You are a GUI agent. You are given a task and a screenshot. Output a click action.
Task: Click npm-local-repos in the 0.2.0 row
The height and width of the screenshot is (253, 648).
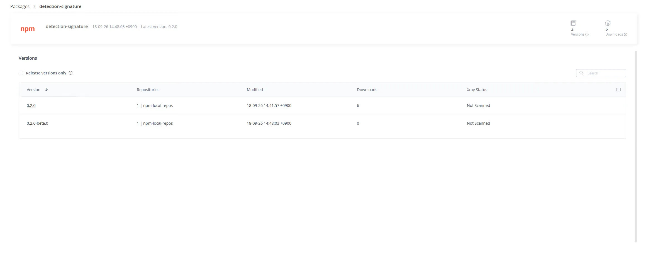click(x=158, y=106)
